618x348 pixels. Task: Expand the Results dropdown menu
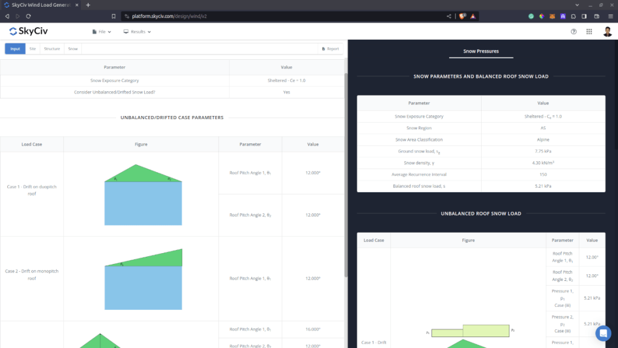(137, 31)
